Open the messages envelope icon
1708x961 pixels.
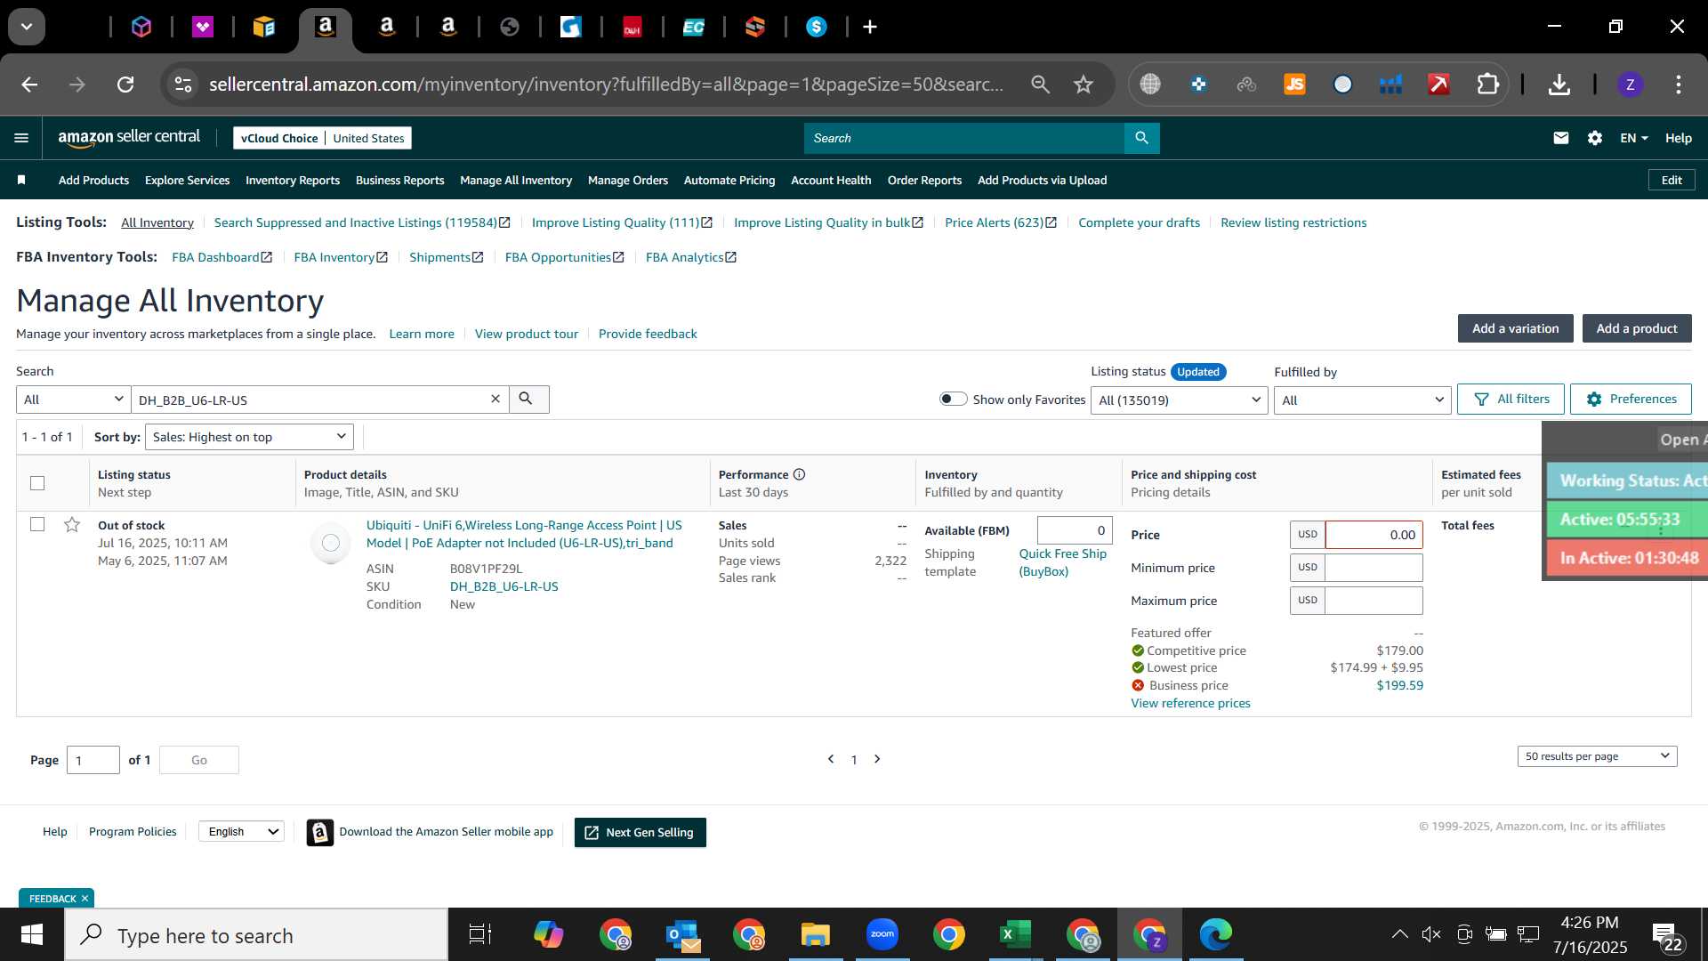pyautogui.click(x=1560, y=138)
